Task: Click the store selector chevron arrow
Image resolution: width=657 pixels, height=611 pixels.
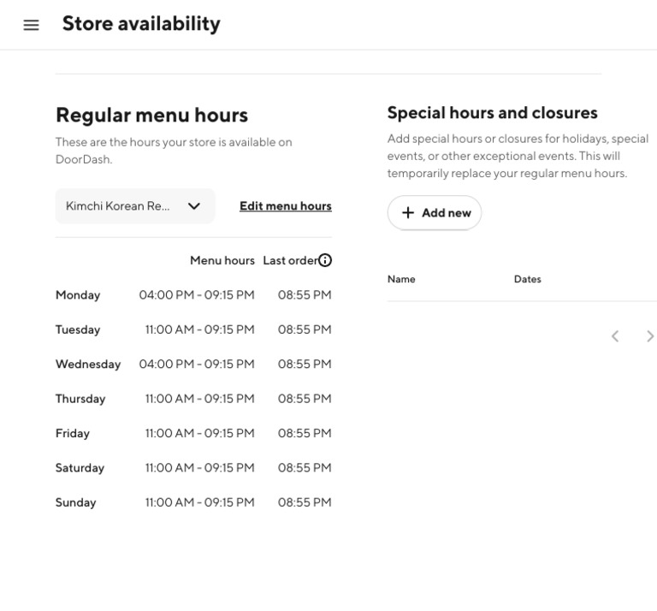Action: [194, 206]
